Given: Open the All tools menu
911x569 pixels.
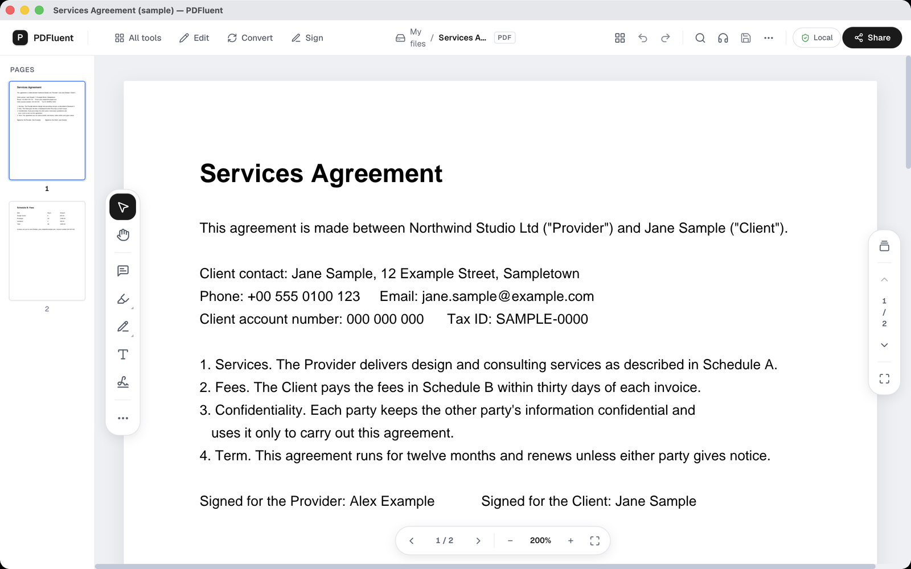Looking at the screenshot, I should click(x=138, y=38).
